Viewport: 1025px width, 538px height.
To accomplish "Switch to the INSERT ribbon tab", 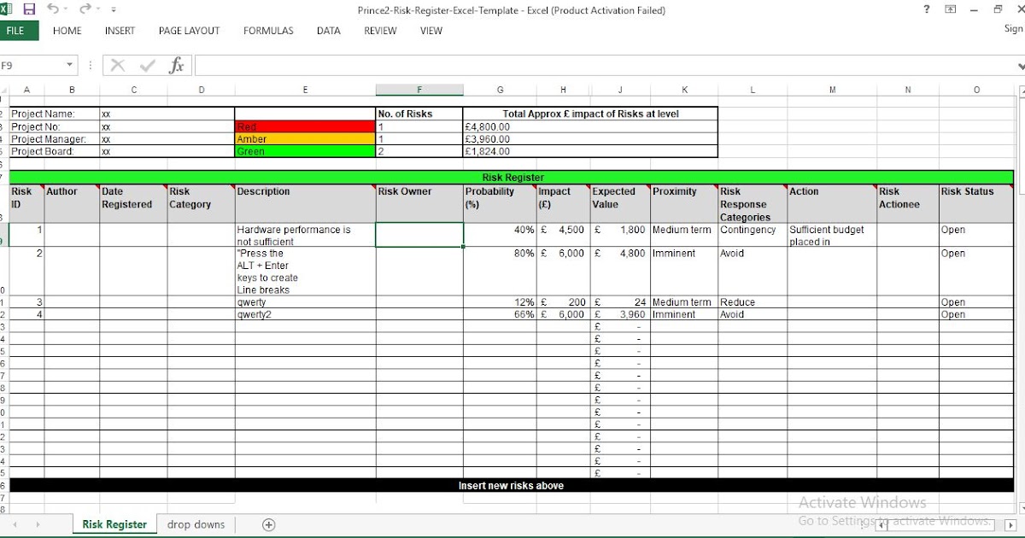I will 120,31.
